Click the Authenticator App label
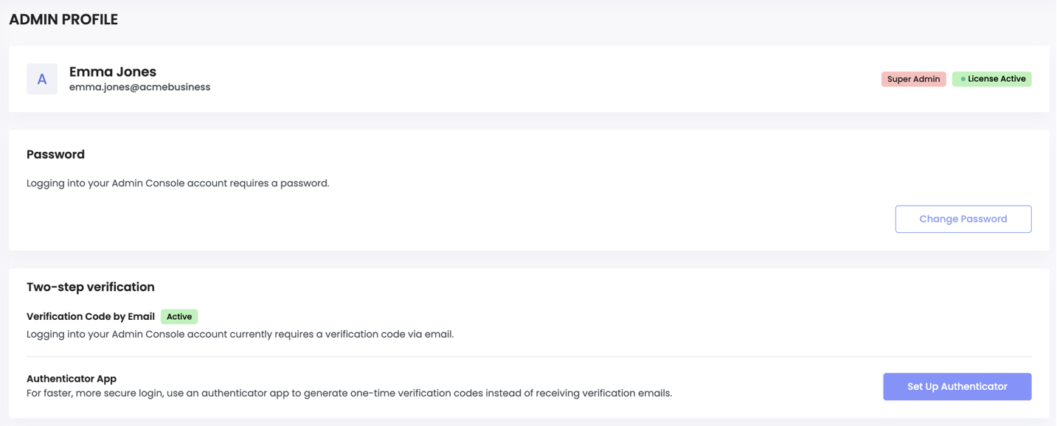This screenshot has height=426, width=1057. coord(71,378)
